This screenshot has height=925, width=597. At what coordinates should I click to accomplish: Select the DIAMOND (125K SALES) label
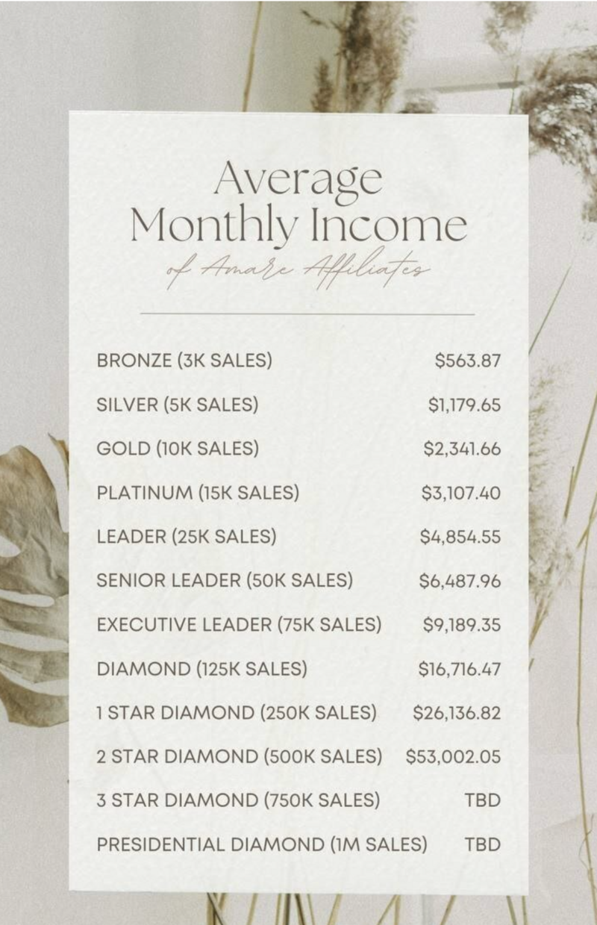tap(201, 669)
